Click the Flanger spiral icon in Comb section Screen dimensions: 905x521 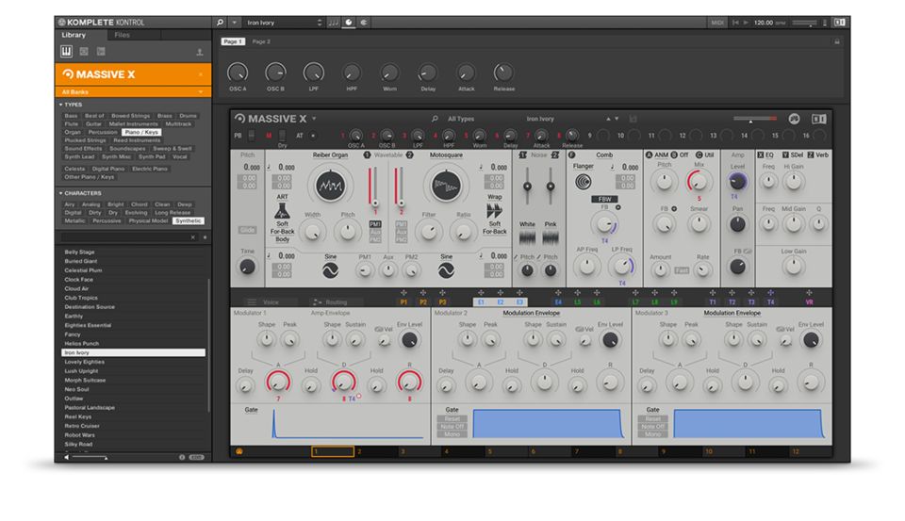(x=584, y=183)
